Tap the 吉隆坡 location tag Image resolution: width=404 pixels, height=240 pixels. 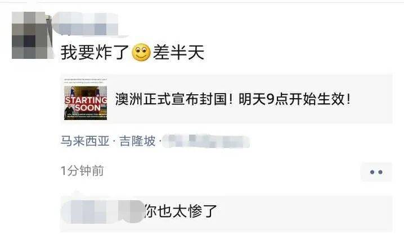coord(137,141)
